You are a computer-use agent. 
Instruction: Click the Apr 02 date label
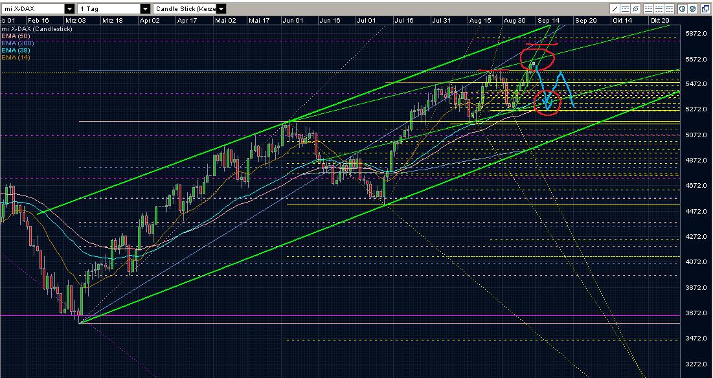pyautogui.click(x=150, y=21)
